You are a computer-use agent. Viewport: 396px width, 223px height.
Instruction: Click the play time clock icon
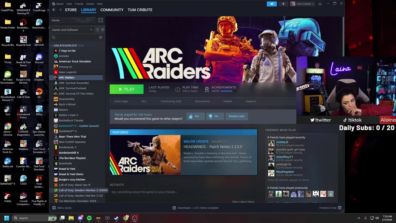177,89
